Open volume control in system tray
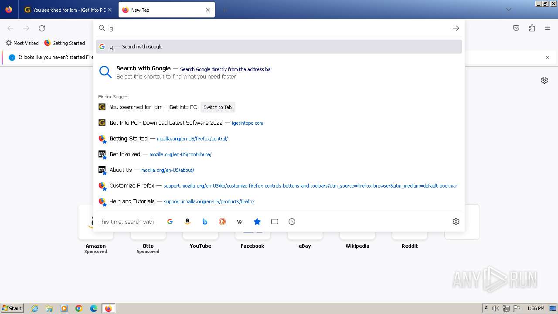Screen dimensions: 558x314 (x=496, y=308)
